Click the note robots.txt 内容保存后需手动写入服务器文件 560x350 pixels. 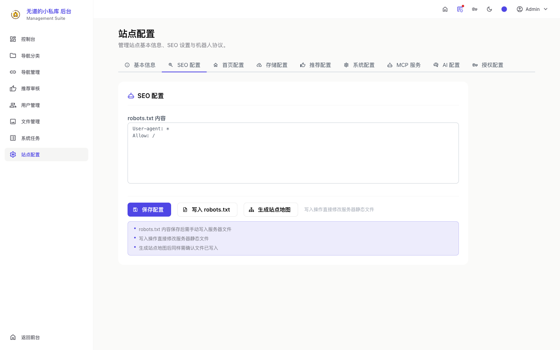click(x=185, y=229)
